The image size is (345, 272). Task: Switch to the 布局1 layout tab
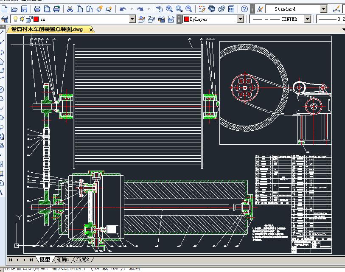62,259
